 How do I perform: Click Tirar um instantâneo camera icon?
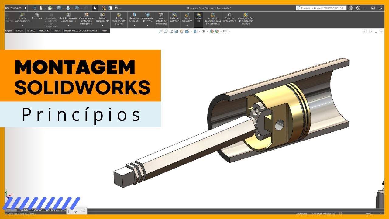point(229,18)
